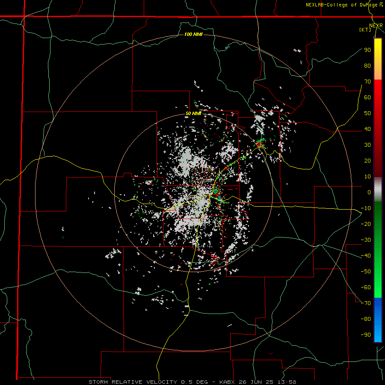
Task: Click the -80 label on velocity scale
Action: [x=366, y=319]
